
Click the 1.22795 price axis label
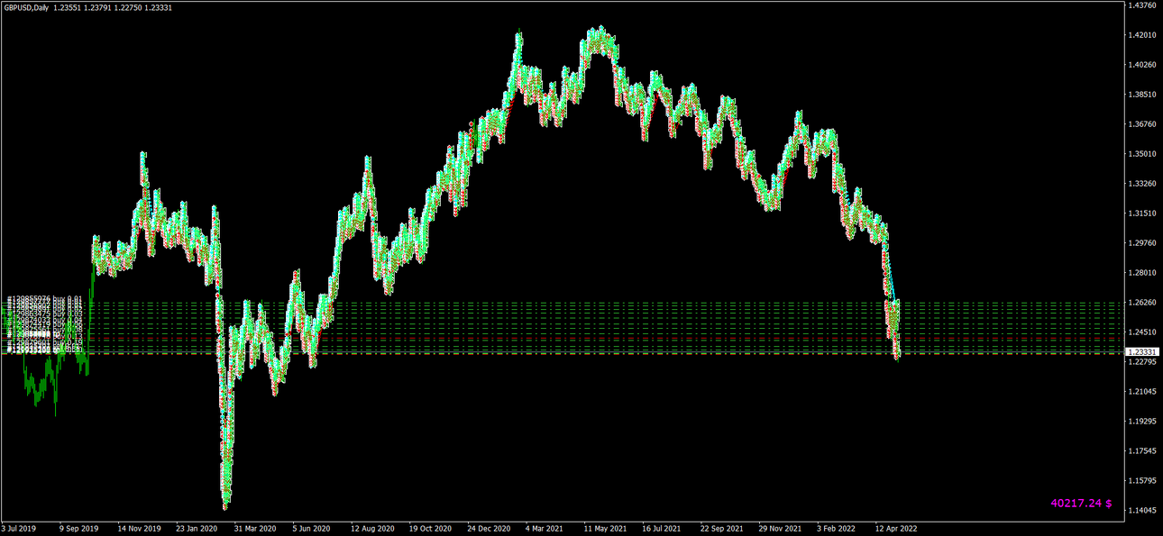[1142, 362]
